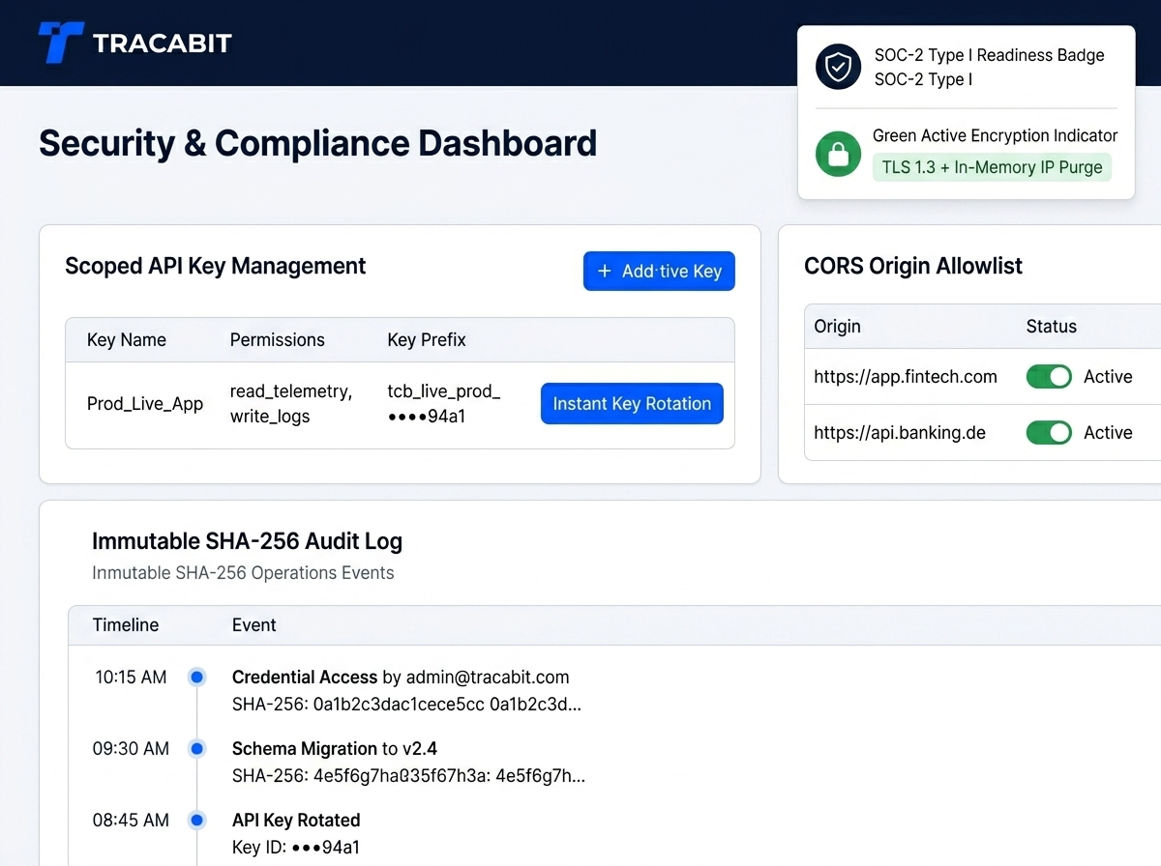Click Green Active Encryption Indicator label
1161x866 pixels.
(x=995, y=135)
